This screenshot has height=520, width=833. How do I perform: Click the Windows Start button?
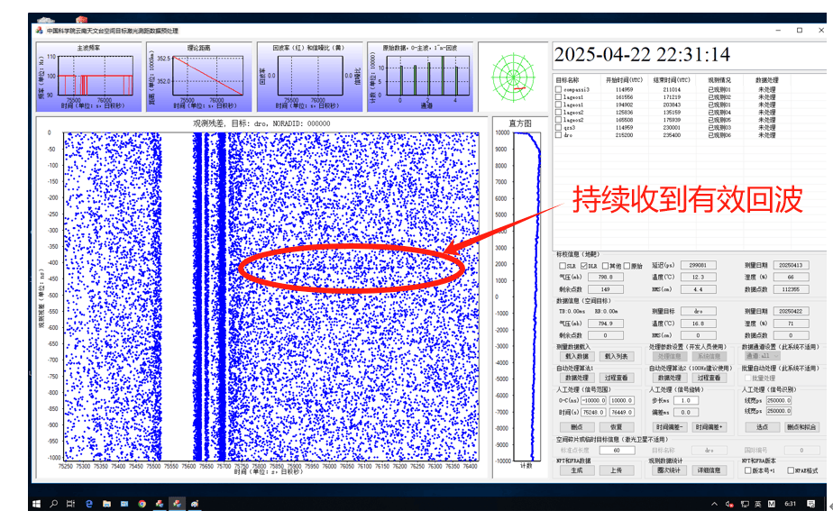[x=37, y=503]
